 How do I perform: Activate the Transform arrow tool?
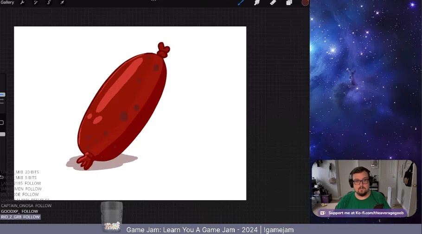62,3
